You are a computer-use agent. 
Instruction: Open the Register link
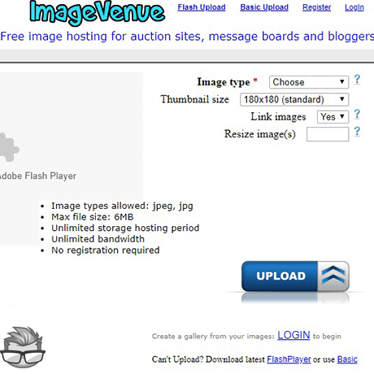tap(316, 7)
